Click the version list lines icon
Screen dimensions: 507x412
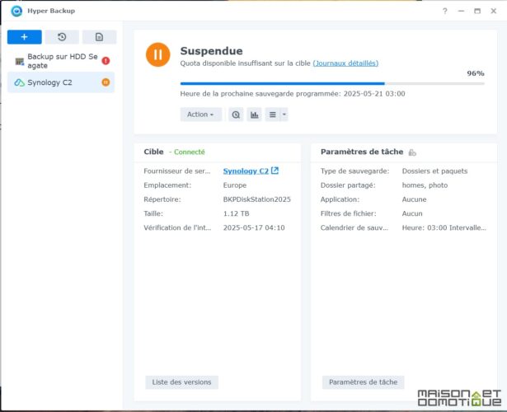[x=273, y=115]
